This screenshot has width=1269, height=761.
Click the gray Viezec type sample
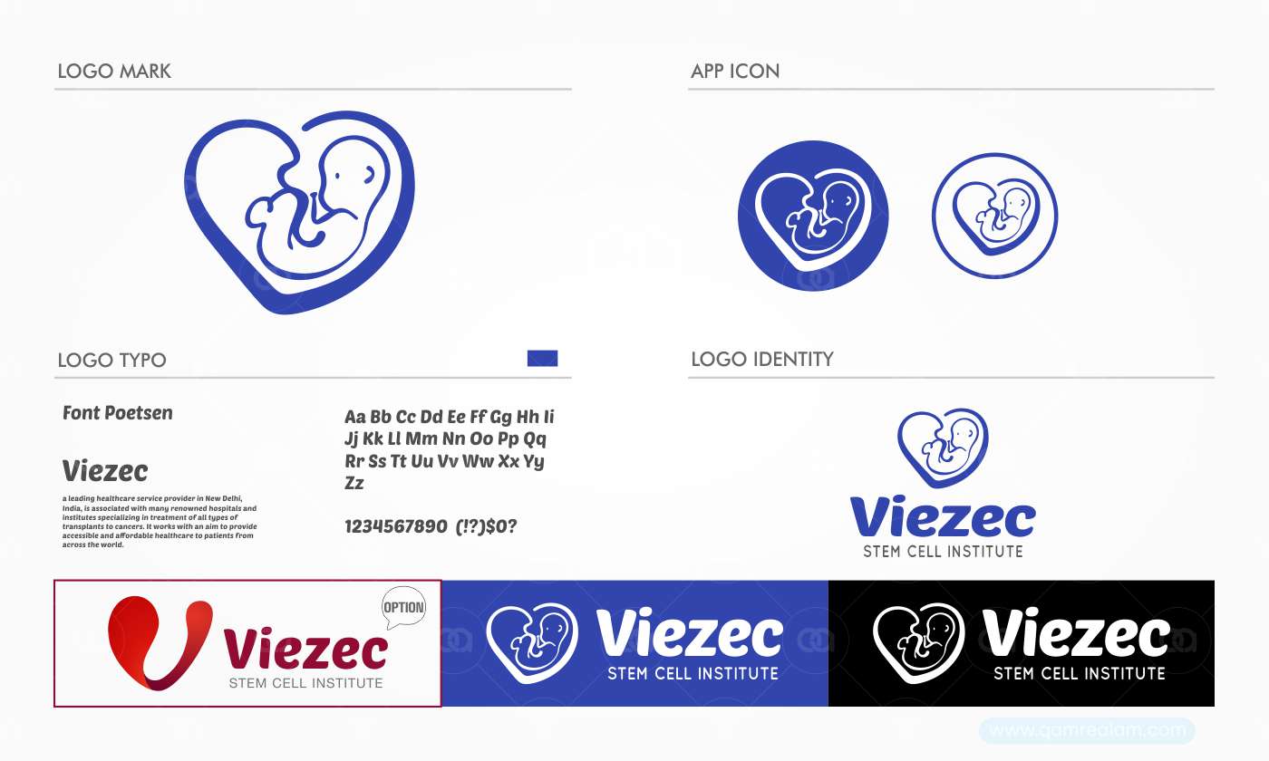105,471
